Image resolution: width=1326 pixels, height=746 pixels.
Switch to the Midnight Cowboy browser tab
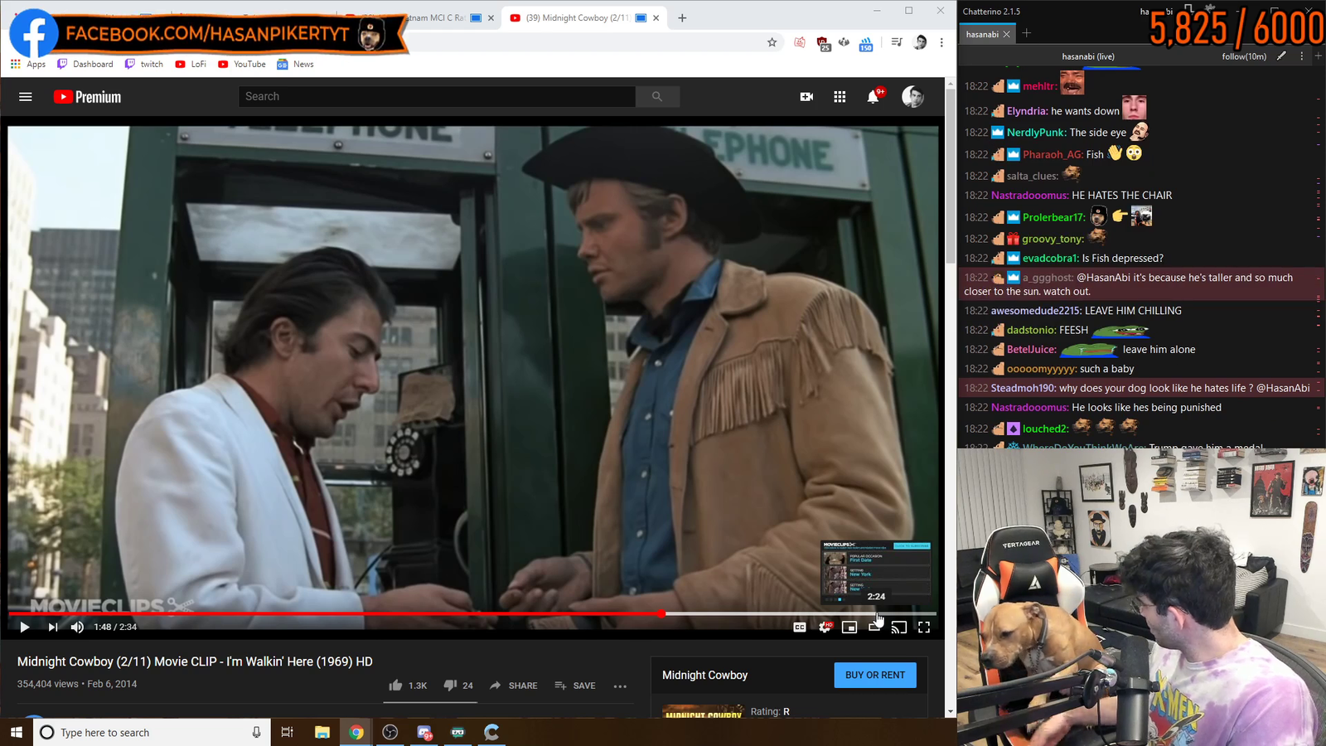(x=585, y=18)
